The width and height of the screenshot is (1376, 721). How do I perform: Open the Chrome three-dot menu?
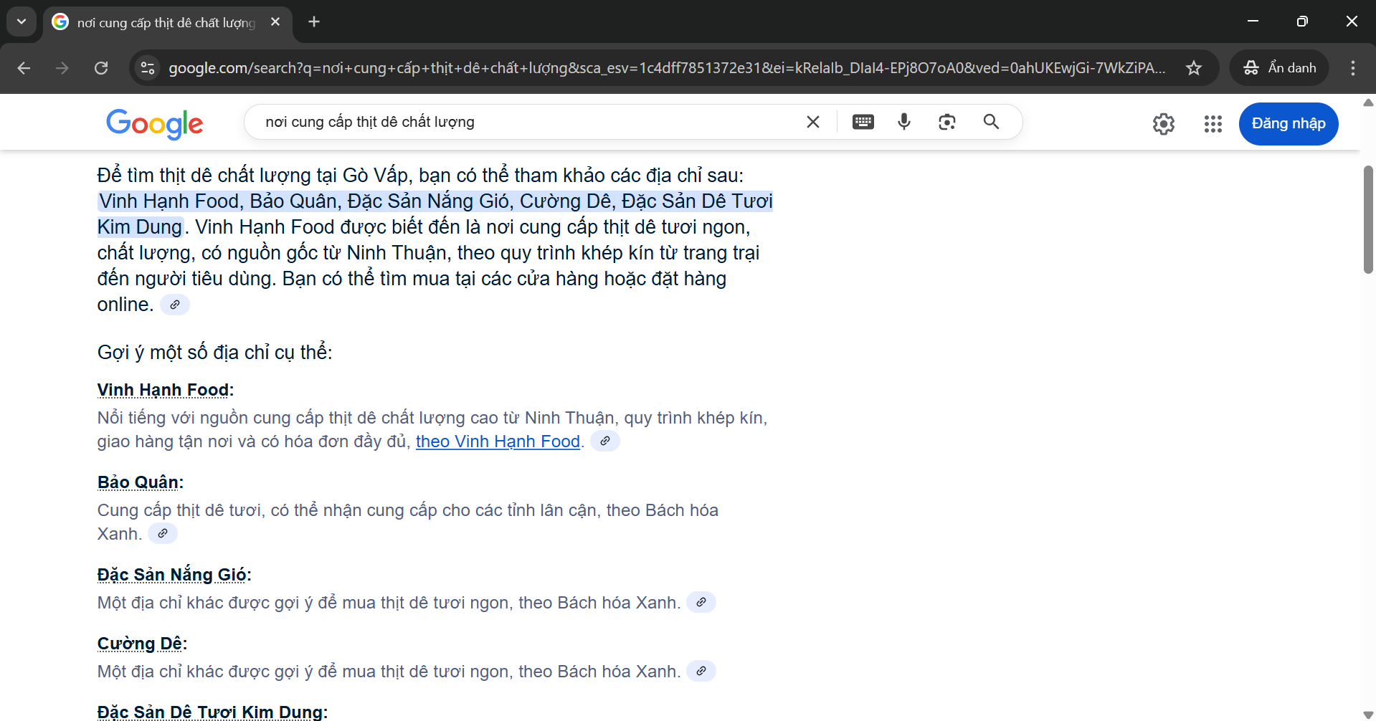tap(1353, 68)
